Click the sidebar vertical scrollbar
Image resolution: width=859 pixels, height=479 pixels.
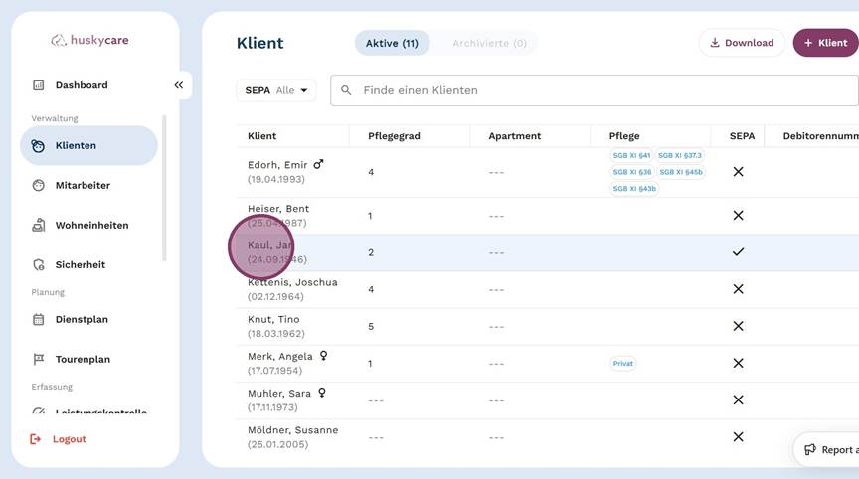click(164, 189)
